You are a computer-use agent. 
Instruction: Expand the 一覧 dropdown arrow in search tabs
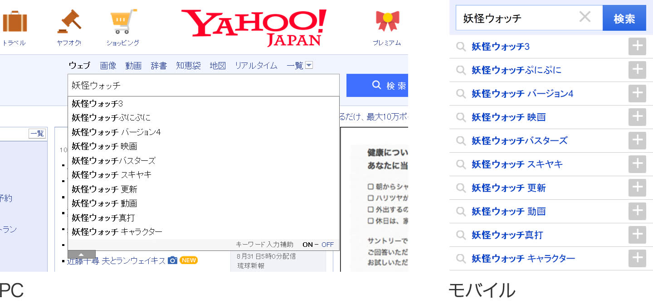tap(309, 66)
